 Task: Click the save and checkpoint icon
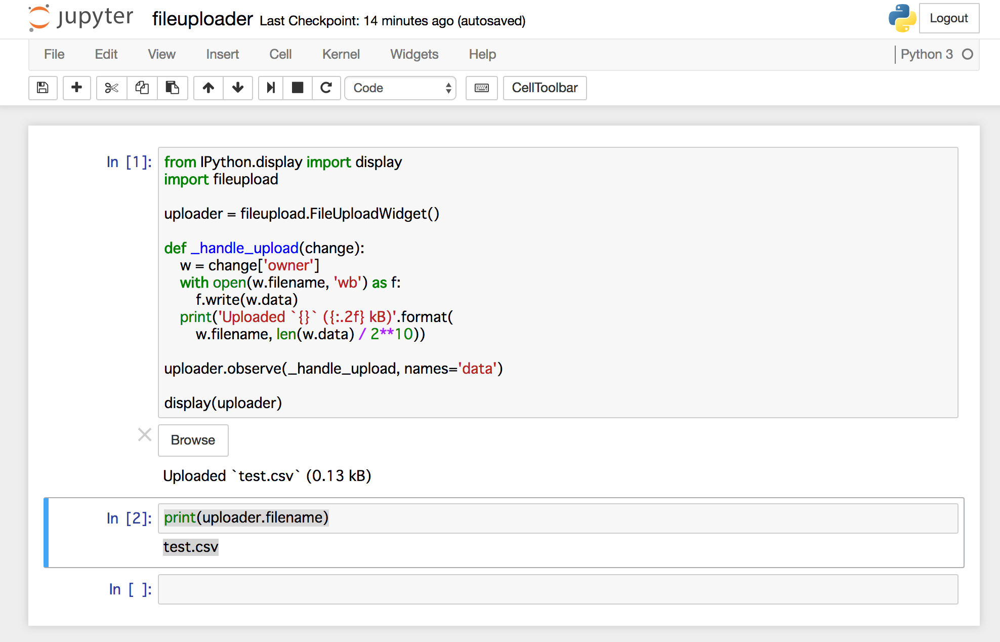(x=43, y=88)
